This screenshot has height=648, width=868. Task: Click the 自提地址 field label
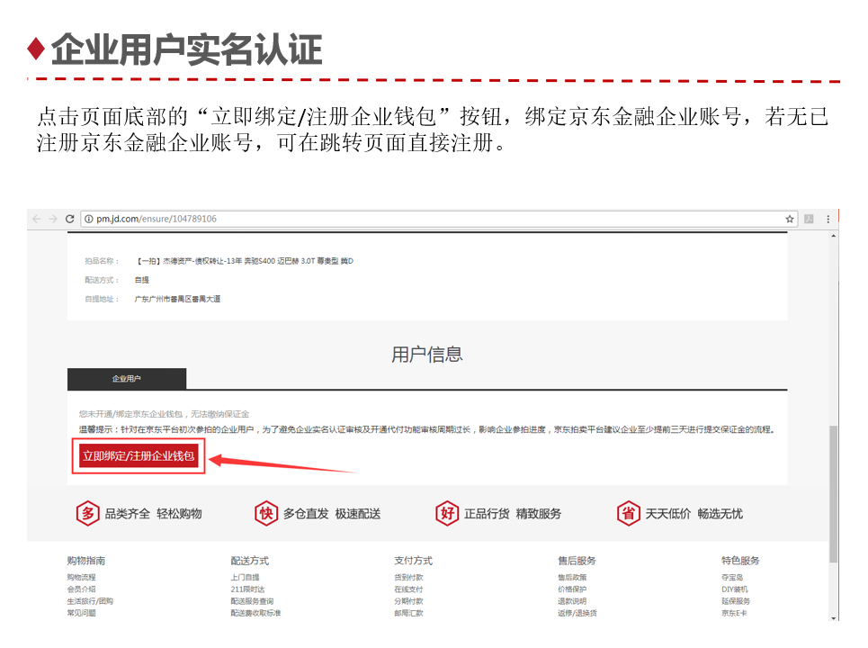click(x=102, y=299)
